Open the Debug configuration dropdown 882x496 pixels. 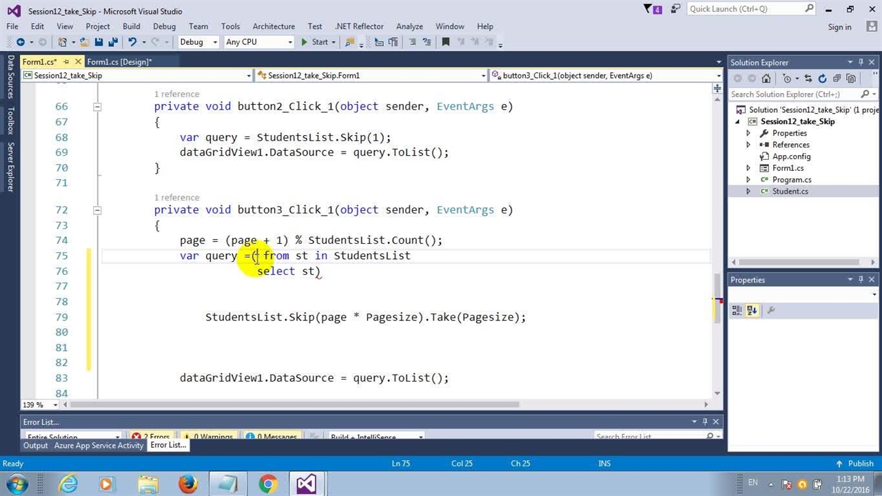coord(198,42)
